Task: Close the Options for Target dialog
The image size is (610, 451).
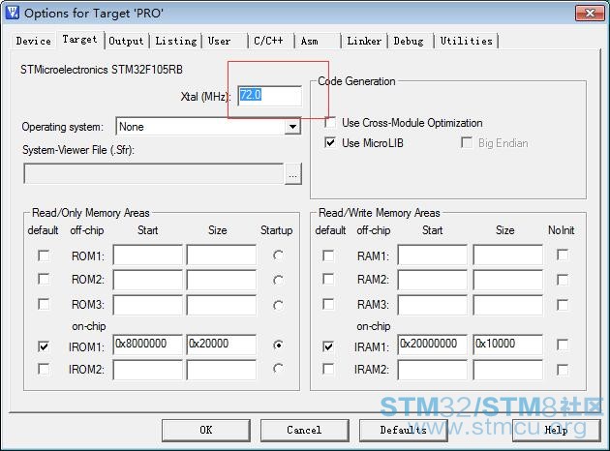Action: [590, 14]
